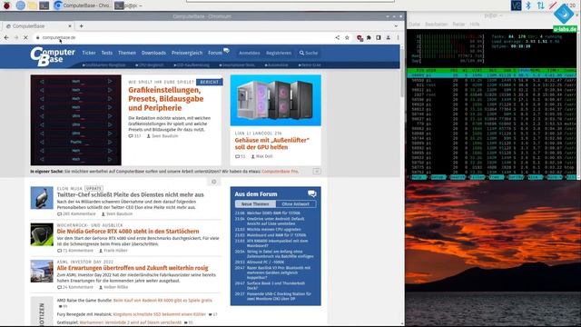Open the Raspberry Pi main menu

pos(6,5)
